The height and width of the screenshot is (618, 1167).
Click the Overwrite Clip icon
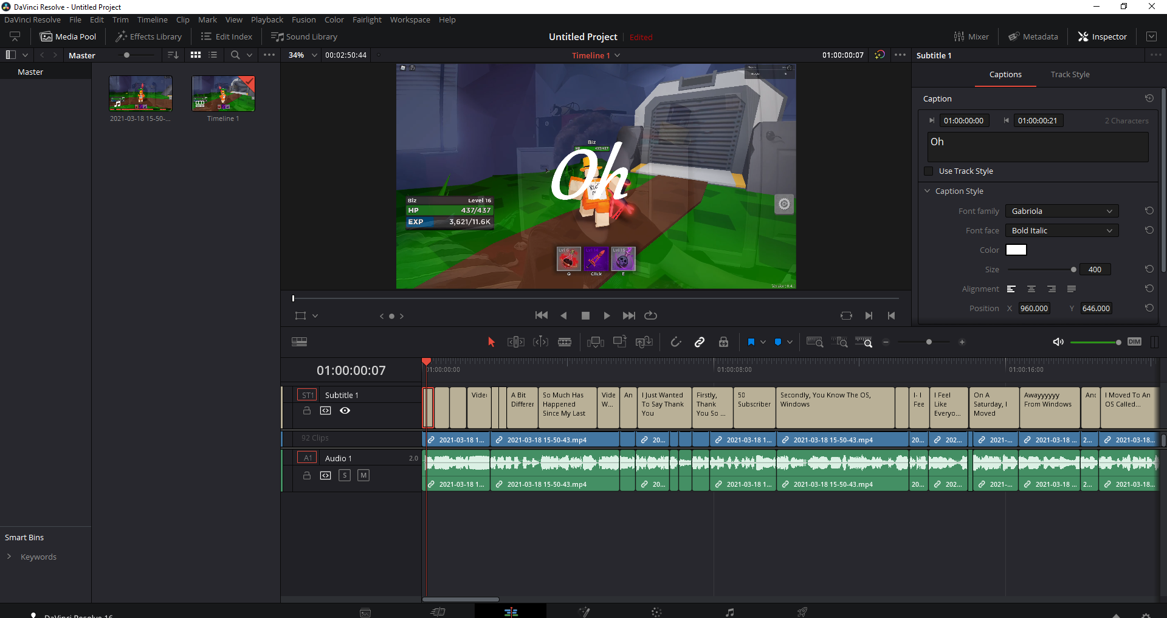(620, 342)
